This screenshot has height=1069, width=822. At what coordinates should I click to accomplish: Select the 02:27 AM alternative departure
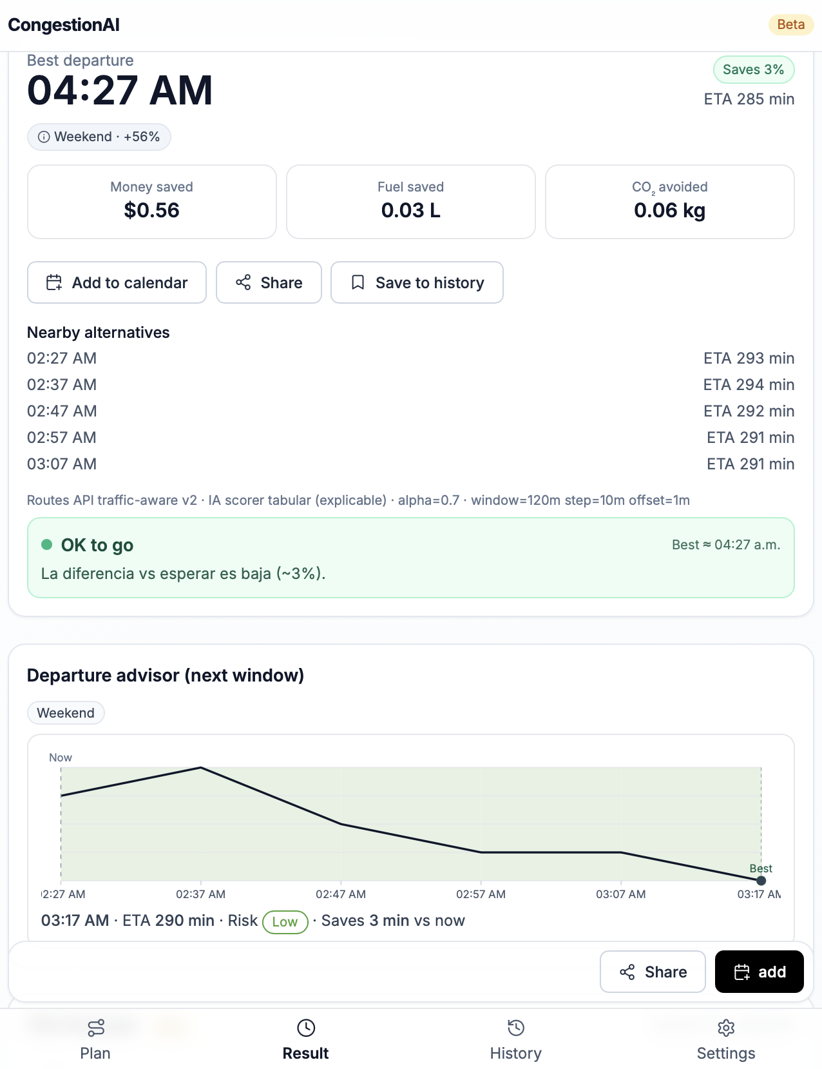tap(62, 358)
